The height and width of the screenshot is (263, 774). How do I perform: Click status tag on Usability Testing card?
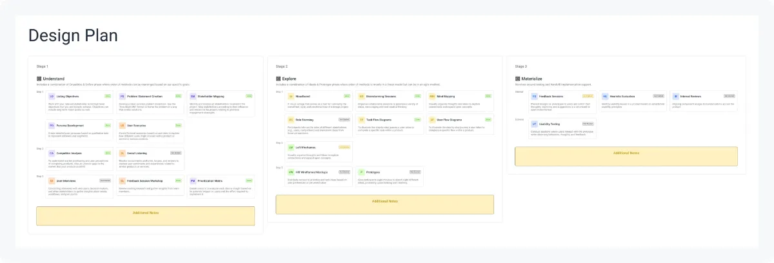pos(588,124)
